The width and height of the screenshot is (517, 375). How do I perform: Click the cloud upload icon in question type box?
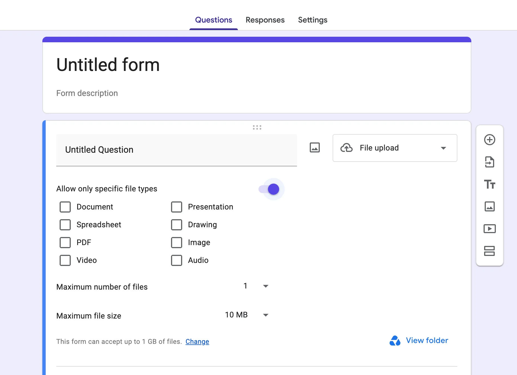[x=347, y=148]
